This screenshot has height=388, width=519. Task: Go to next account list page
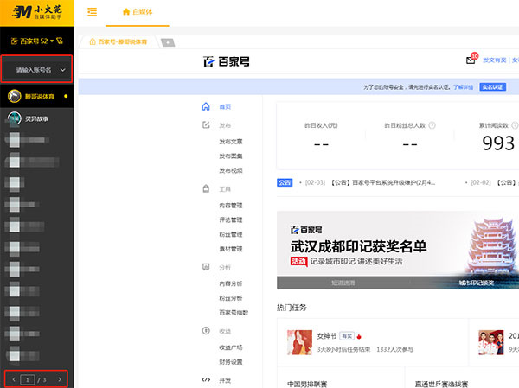(60, 379)
